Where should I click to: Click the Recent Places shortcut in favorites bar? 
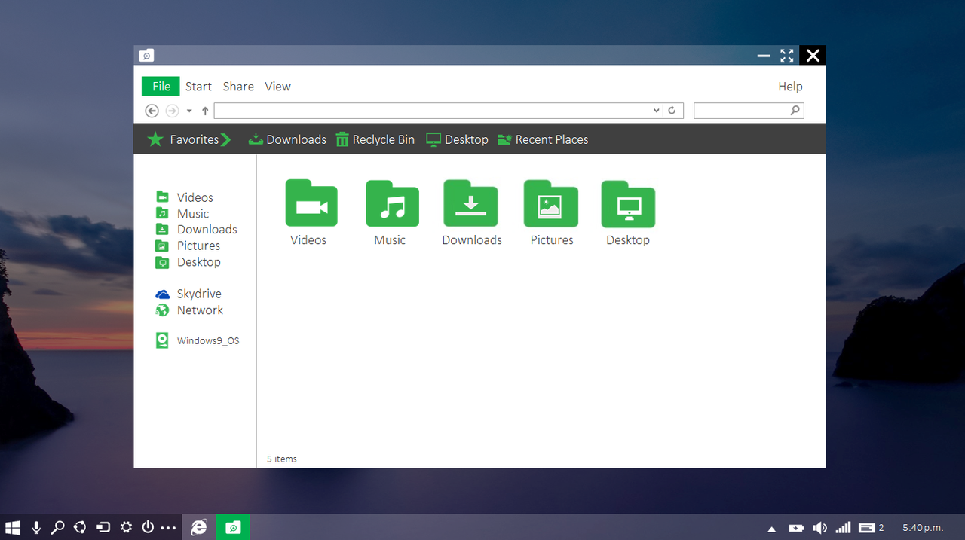[543, 139]
